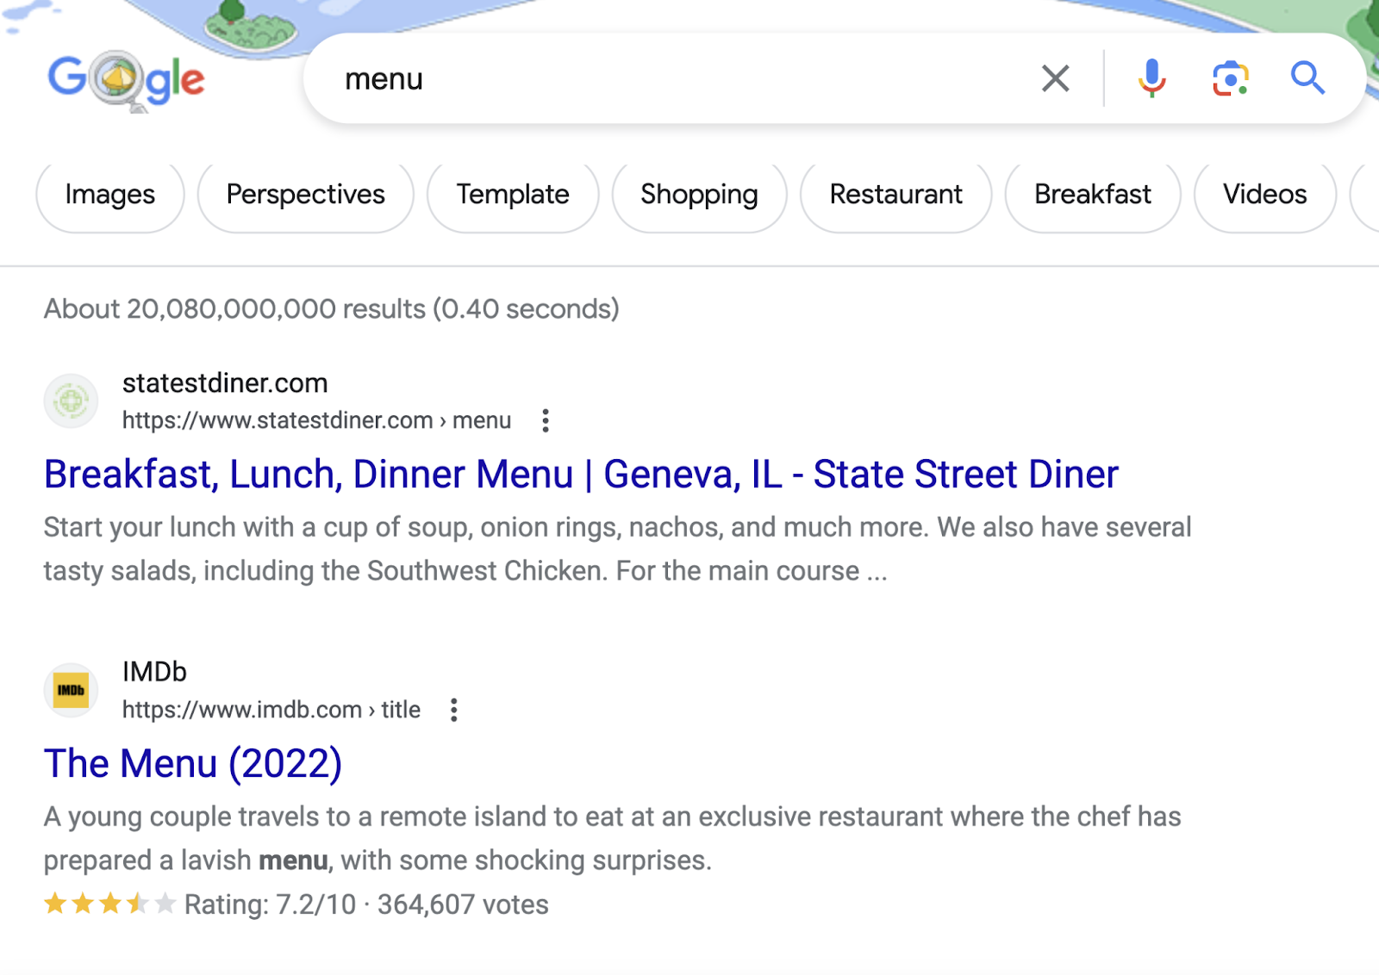Clear the search query with the X icon
1379x975 pixels.
tap(1054, 78)
